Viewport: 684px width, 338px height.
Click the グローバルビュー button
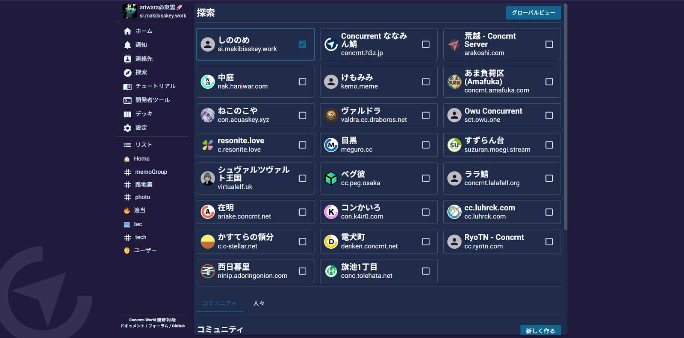[533, 13]
